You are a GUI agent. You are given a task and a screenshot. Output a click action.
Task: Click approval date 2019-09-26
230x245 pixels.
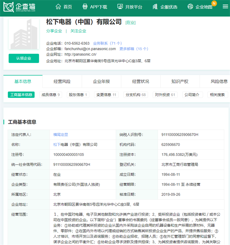point(171,194)
